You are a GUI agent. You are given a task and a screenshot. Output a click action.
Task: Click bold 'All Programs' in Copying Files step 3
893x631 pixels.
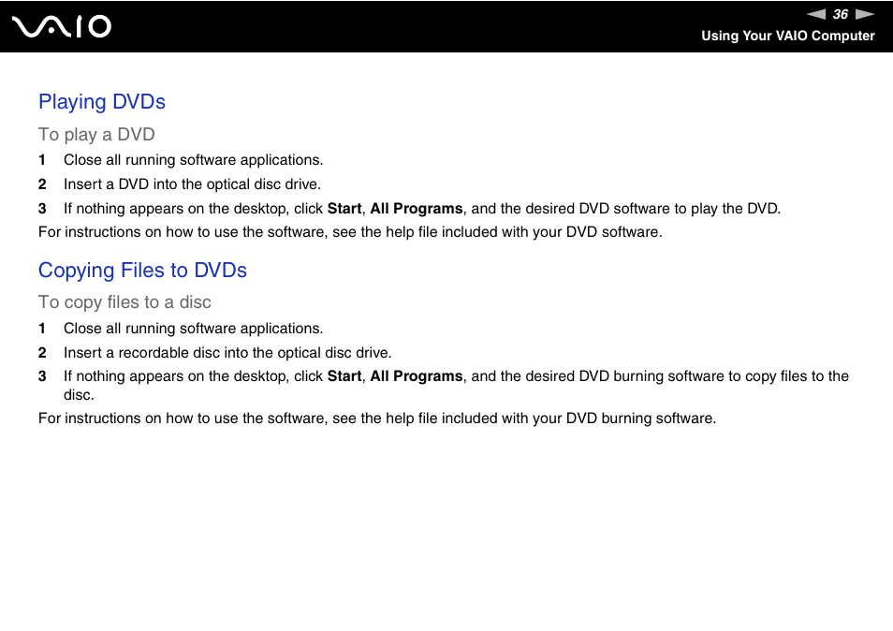[x=417, y=376]
